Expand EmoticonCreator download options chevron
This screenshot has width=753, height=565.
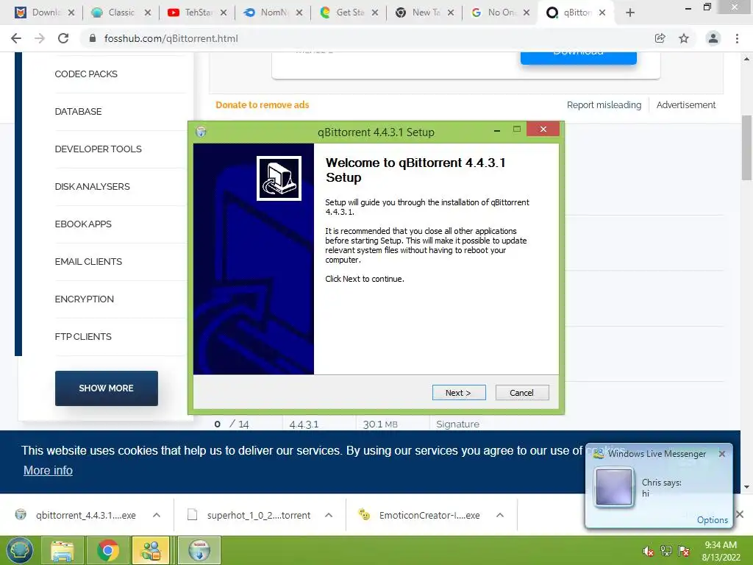click(500, 515)
